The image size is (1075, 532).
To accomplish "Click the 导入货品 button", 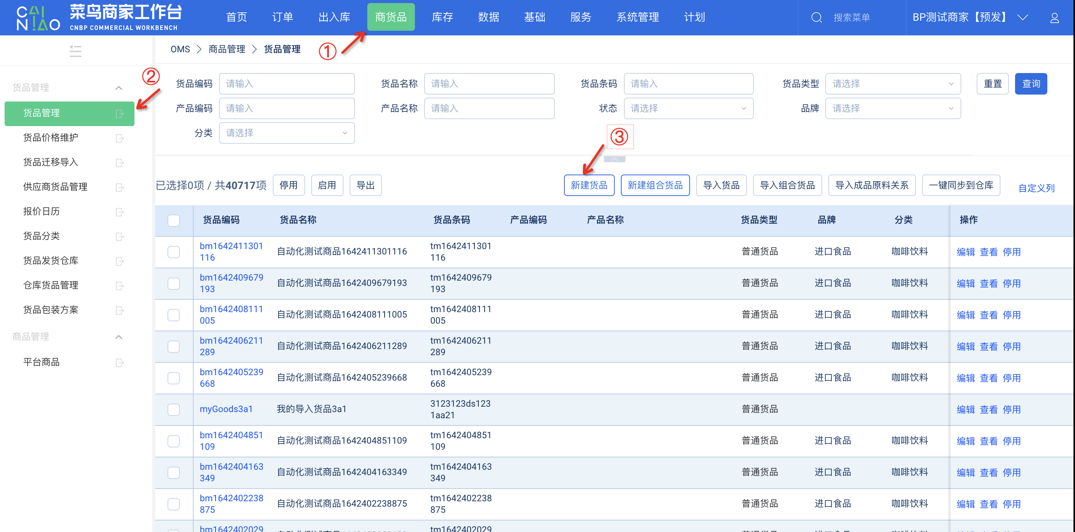I will click(721, 185).
